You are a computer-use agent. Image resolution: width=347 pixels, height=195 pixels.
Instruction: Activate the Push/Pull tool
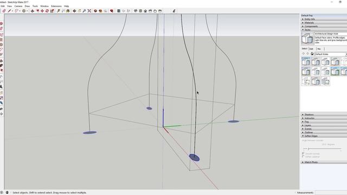tap(33, 11)
